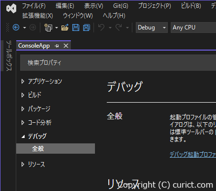The height and width of the screenshot is (191, 216).
Task: Open the 編集(E) menu
Action: pyautogui.click(x=65, y=6)
